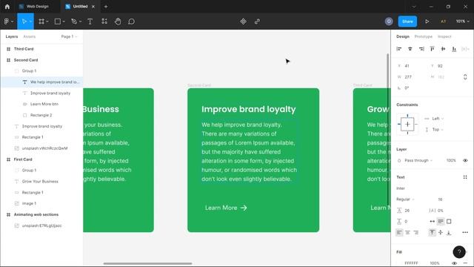
Task: Select the Frame tool
Action: [41, 22]
